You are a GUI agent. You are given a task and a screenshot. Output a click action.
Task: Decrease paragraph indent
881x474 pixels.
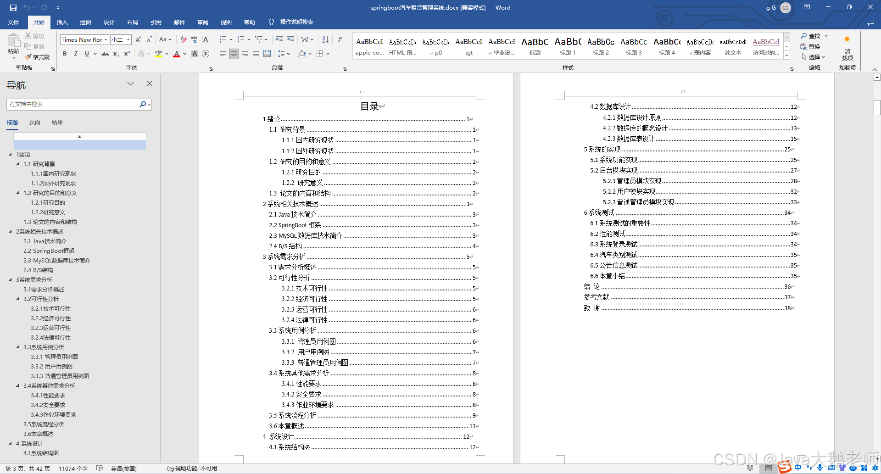point(279,40)
